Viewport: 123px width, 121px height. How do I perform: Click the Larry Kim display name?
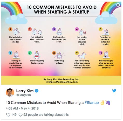click(25, 91)
